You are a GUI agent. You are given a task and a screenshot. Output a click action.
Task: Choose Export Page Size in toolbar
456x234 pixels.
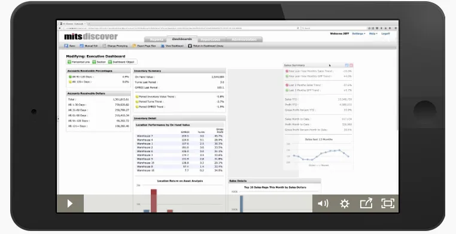click(x=144, y=46)
